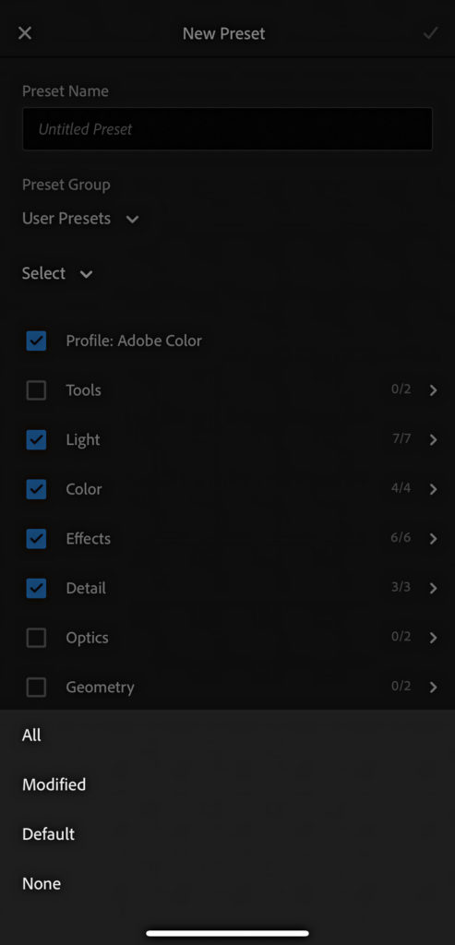Uncheck the Light checkbox
The image size is (455, 945).
pyautogui.click(x=36, y=440)
